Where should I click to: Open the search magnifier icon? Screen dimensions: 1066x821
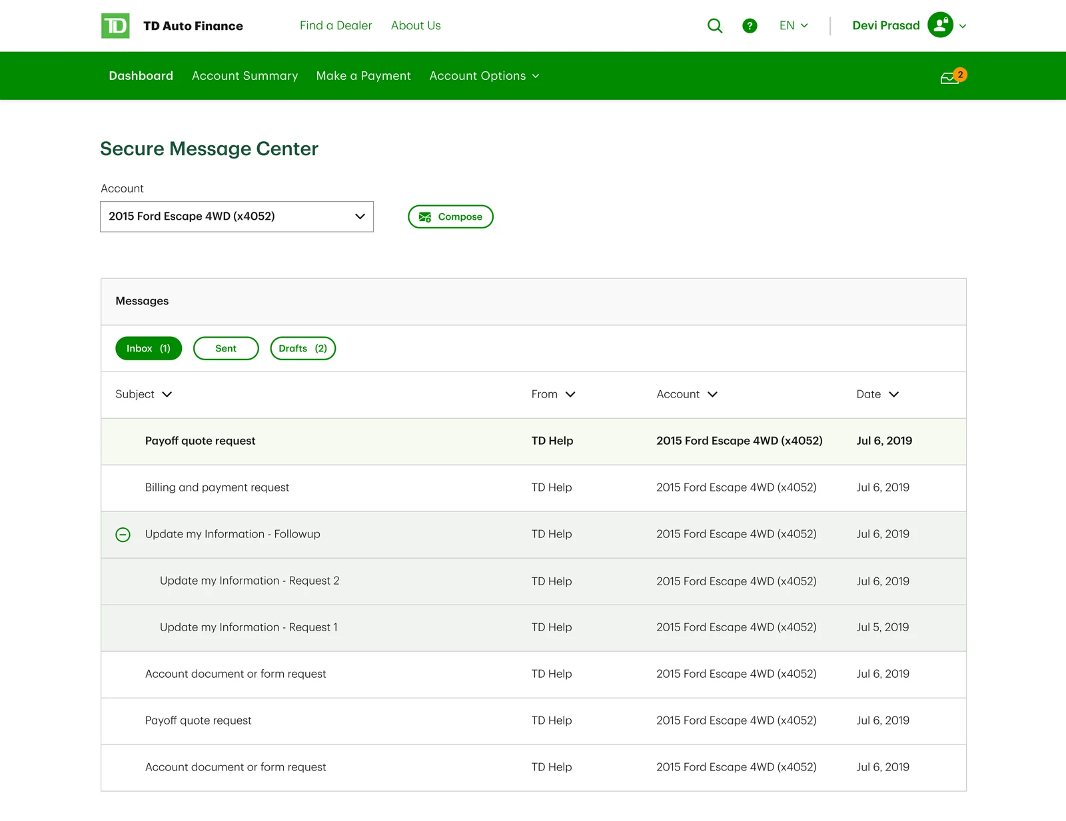715,26
